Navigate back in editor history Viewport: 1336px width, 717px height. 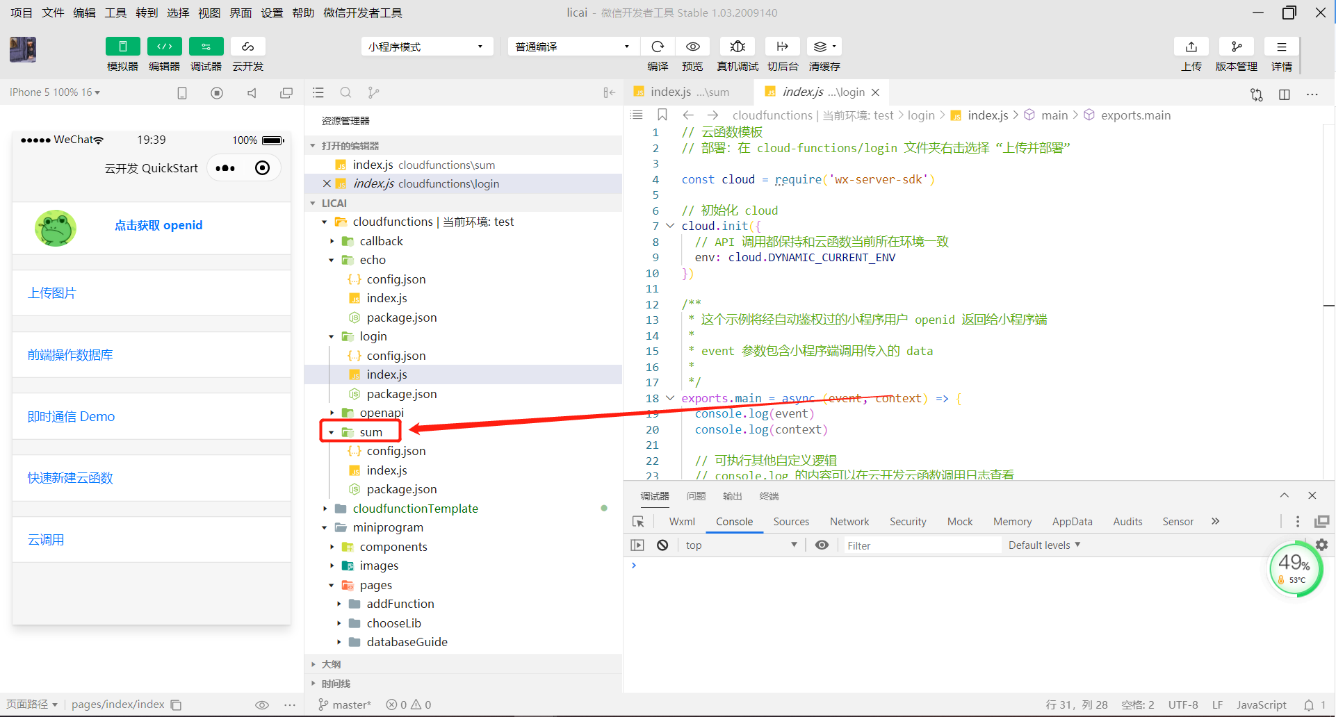tap(688, 115)
